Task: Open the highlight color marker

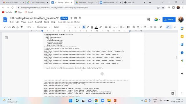Action: tap(101, 27)
